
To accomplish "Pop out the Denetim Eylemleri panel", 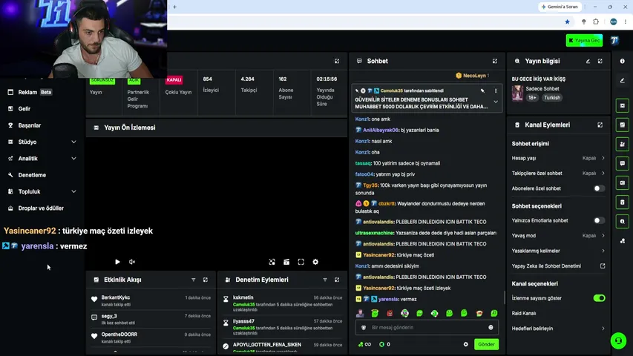I will 337,280.
